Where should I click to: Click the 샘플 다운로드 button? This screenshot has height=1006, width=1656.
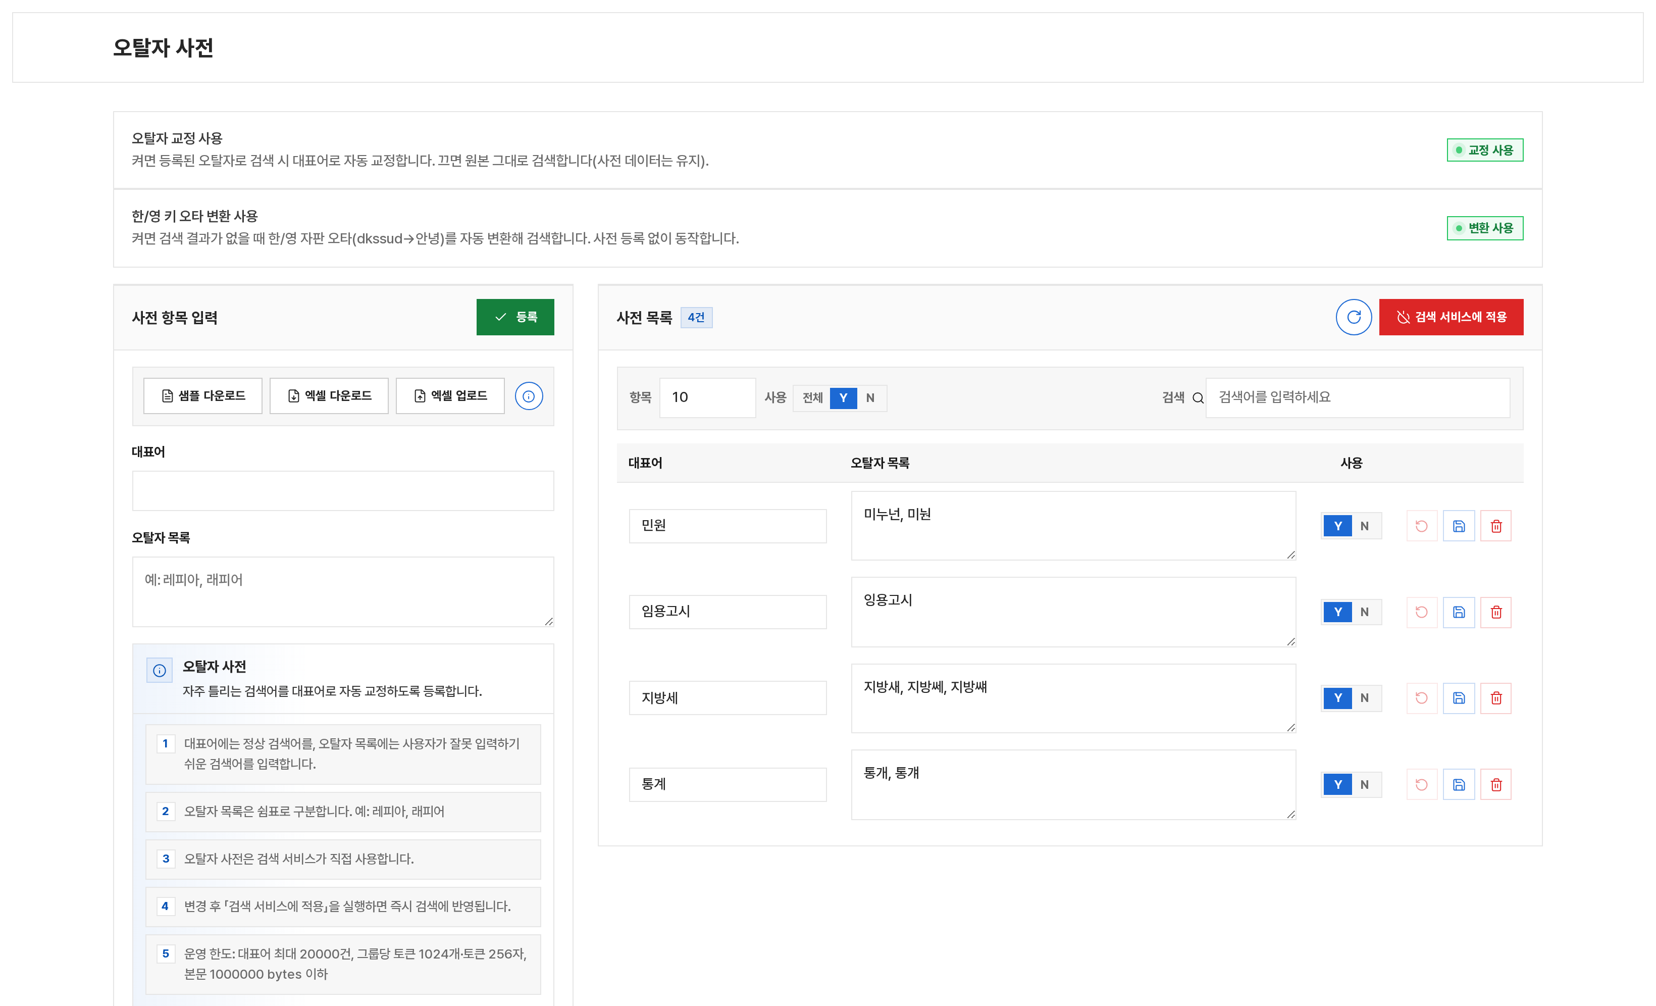203,396
